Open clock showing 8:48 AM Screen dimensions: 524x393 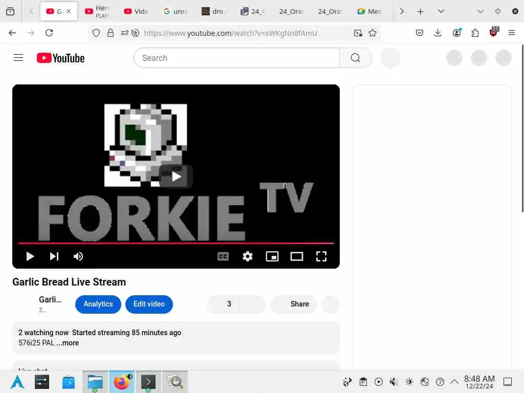tap(479, 382)
